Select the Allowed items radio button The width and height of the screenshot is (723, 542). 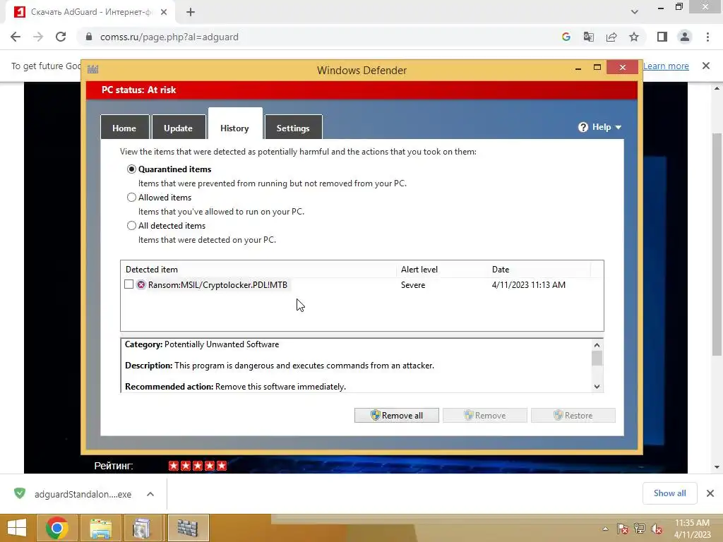[x=131, y=198]
